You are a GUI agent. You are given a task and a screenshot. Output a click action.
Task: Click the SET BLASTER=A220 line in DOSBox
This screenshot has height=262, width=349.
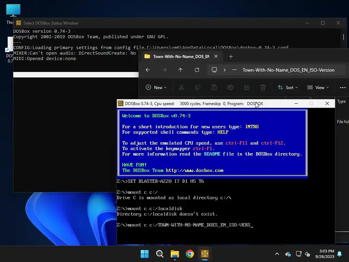click(160, 181)
